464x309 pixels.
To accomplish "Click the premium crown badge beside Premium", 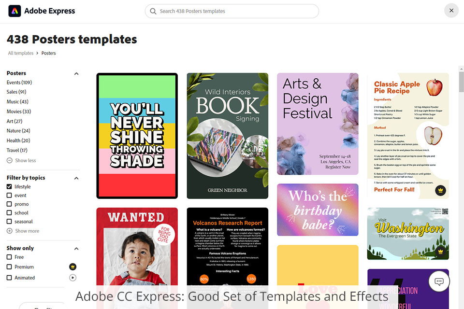I will coord(73,267).
